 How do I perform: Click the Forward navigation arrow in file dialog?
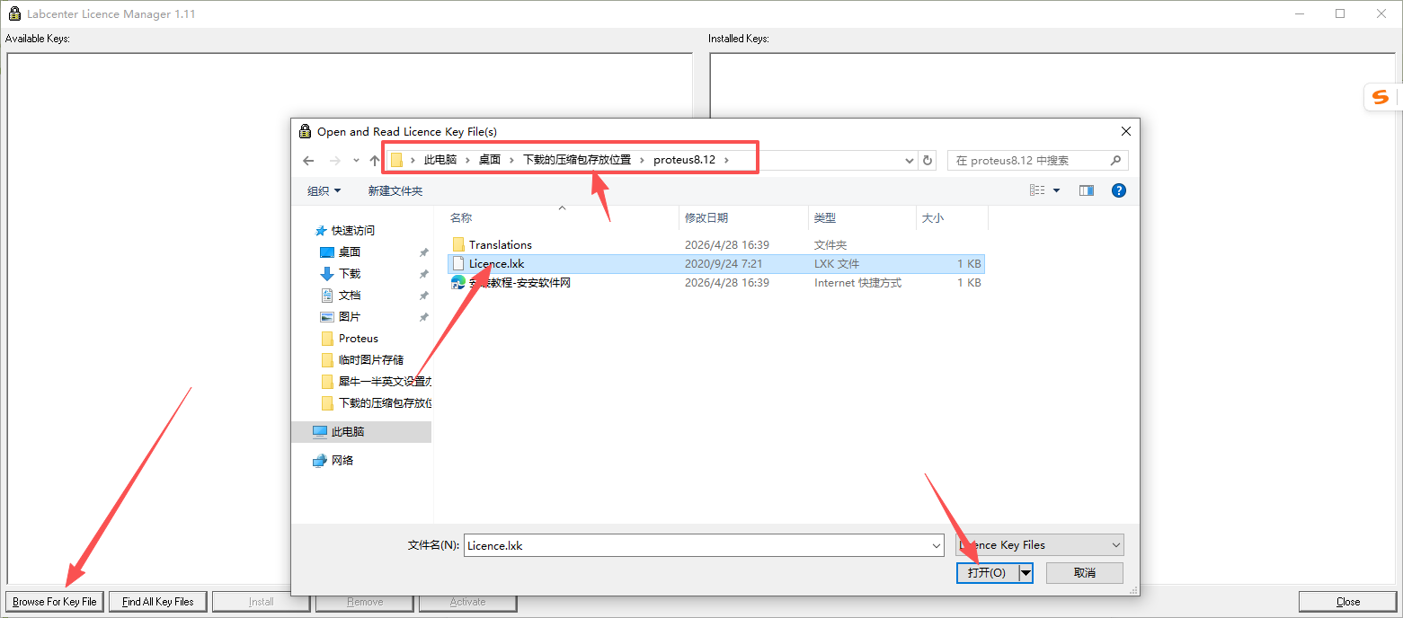coord(335,161)
